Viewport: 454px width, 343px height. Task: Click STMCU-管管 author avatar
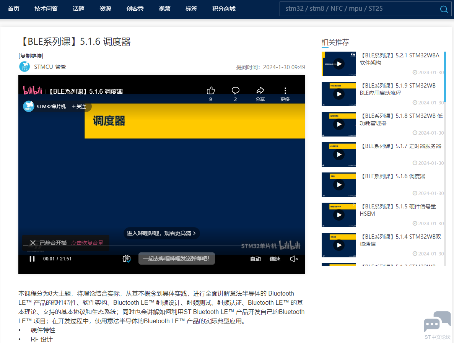24,67
